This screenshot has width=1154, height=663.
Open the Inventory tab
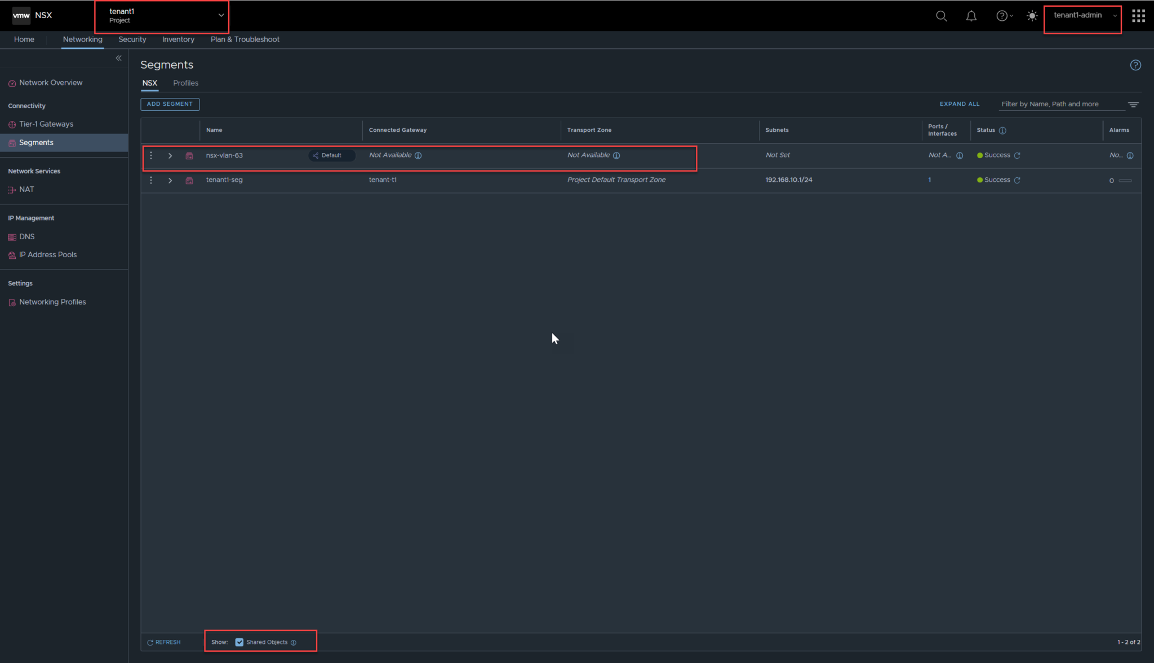click(179, 39)
